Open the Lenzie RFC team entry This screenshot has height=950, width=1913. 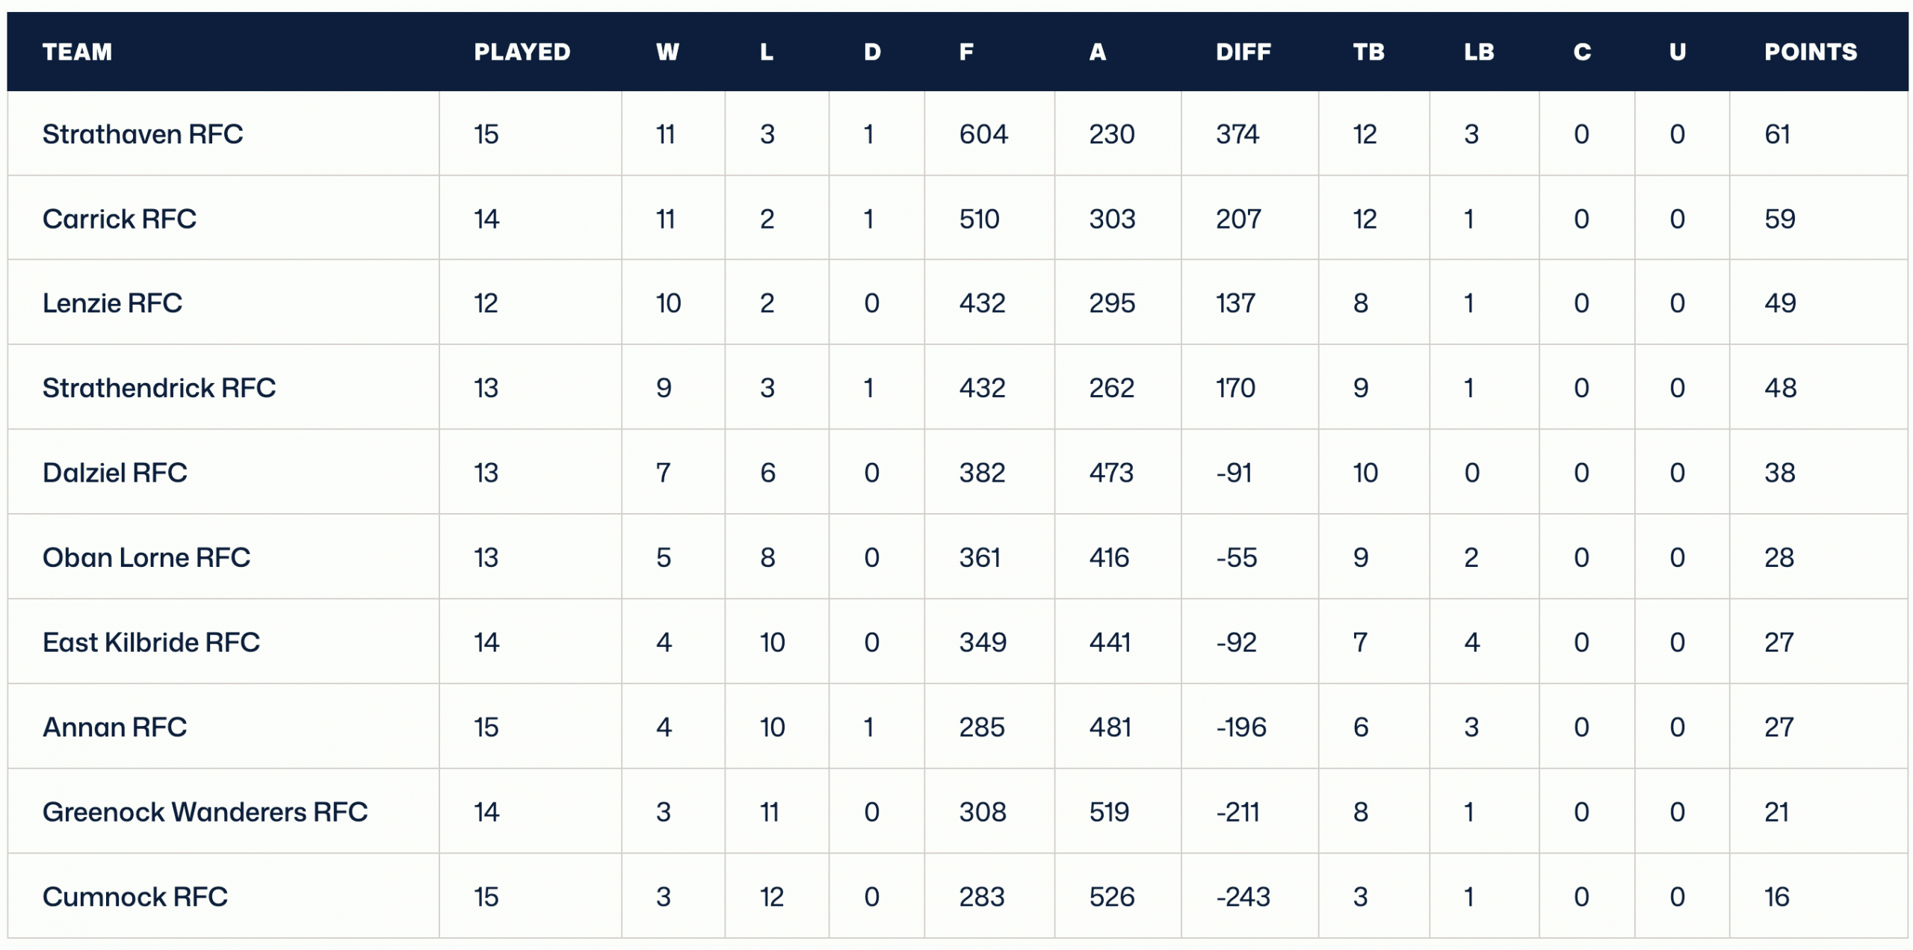tap(112, 303)
